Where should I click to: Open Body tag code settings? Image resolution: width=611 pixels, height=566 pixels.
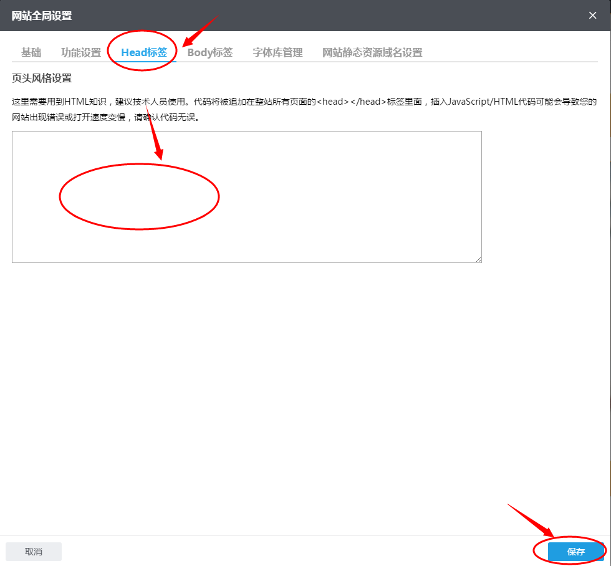coord(209,52)
